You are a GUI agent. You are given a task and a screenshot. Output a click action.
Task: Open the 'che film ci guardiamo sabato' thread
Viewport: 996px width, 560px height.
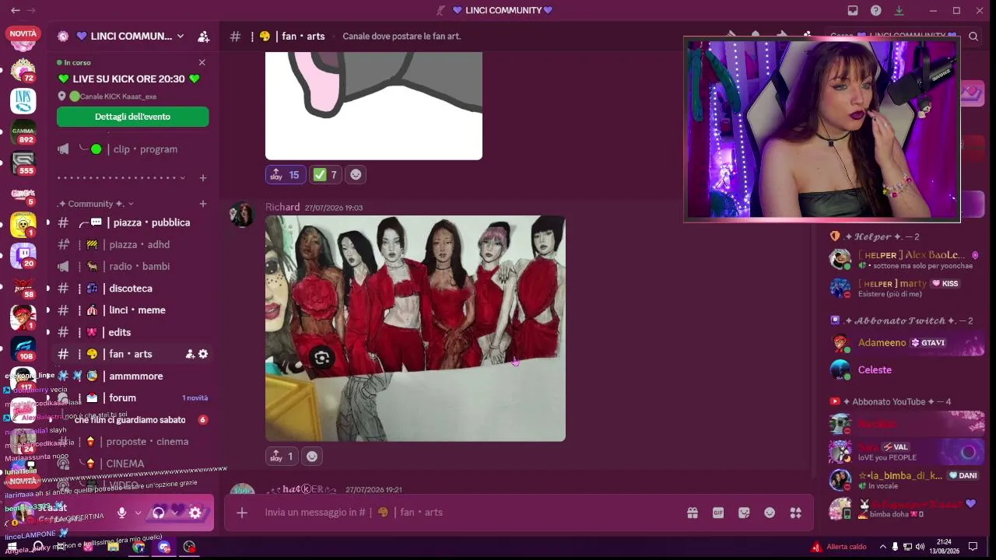[x=131, y=420]
